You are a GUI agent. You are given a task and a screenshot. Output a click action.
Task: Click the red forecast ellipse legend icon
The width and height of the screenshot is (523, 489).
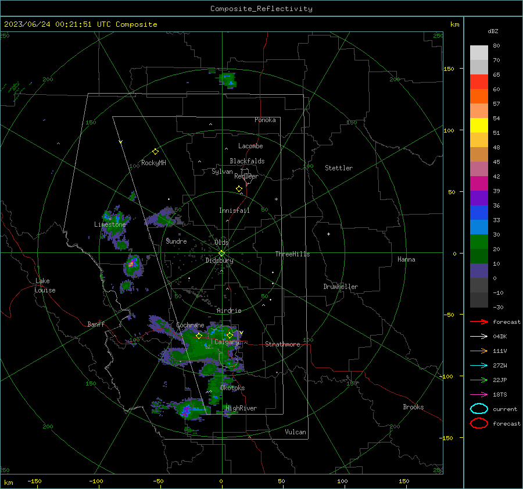point(479,423)
